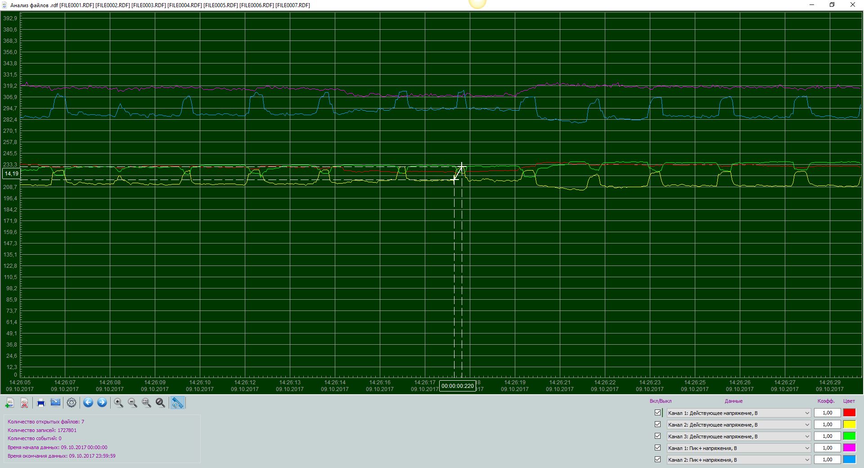Click text 'Время окончания данных: 09.10.2017 23:59:59'
Screen dimensions: 864x468
click(62, 456)
